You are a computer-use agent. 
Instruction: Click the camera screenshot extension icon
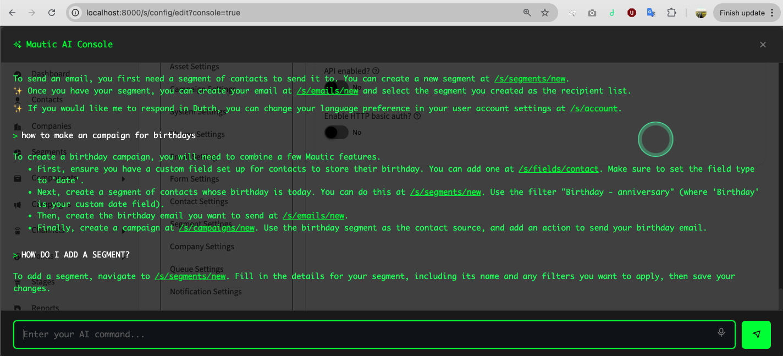pos(592,13)
